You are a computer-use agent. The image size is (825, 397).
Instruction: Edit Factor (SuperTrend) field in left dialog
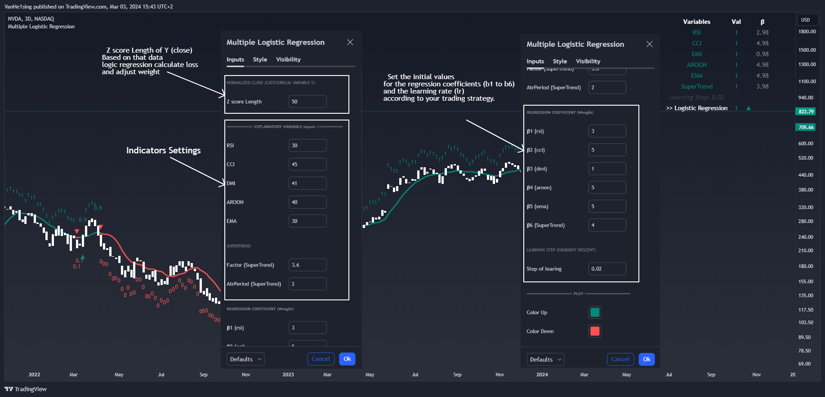pos(308,265)
